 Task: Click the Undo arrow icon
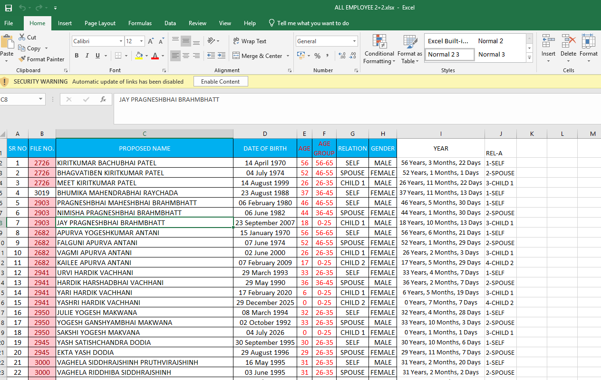(22, 8)
